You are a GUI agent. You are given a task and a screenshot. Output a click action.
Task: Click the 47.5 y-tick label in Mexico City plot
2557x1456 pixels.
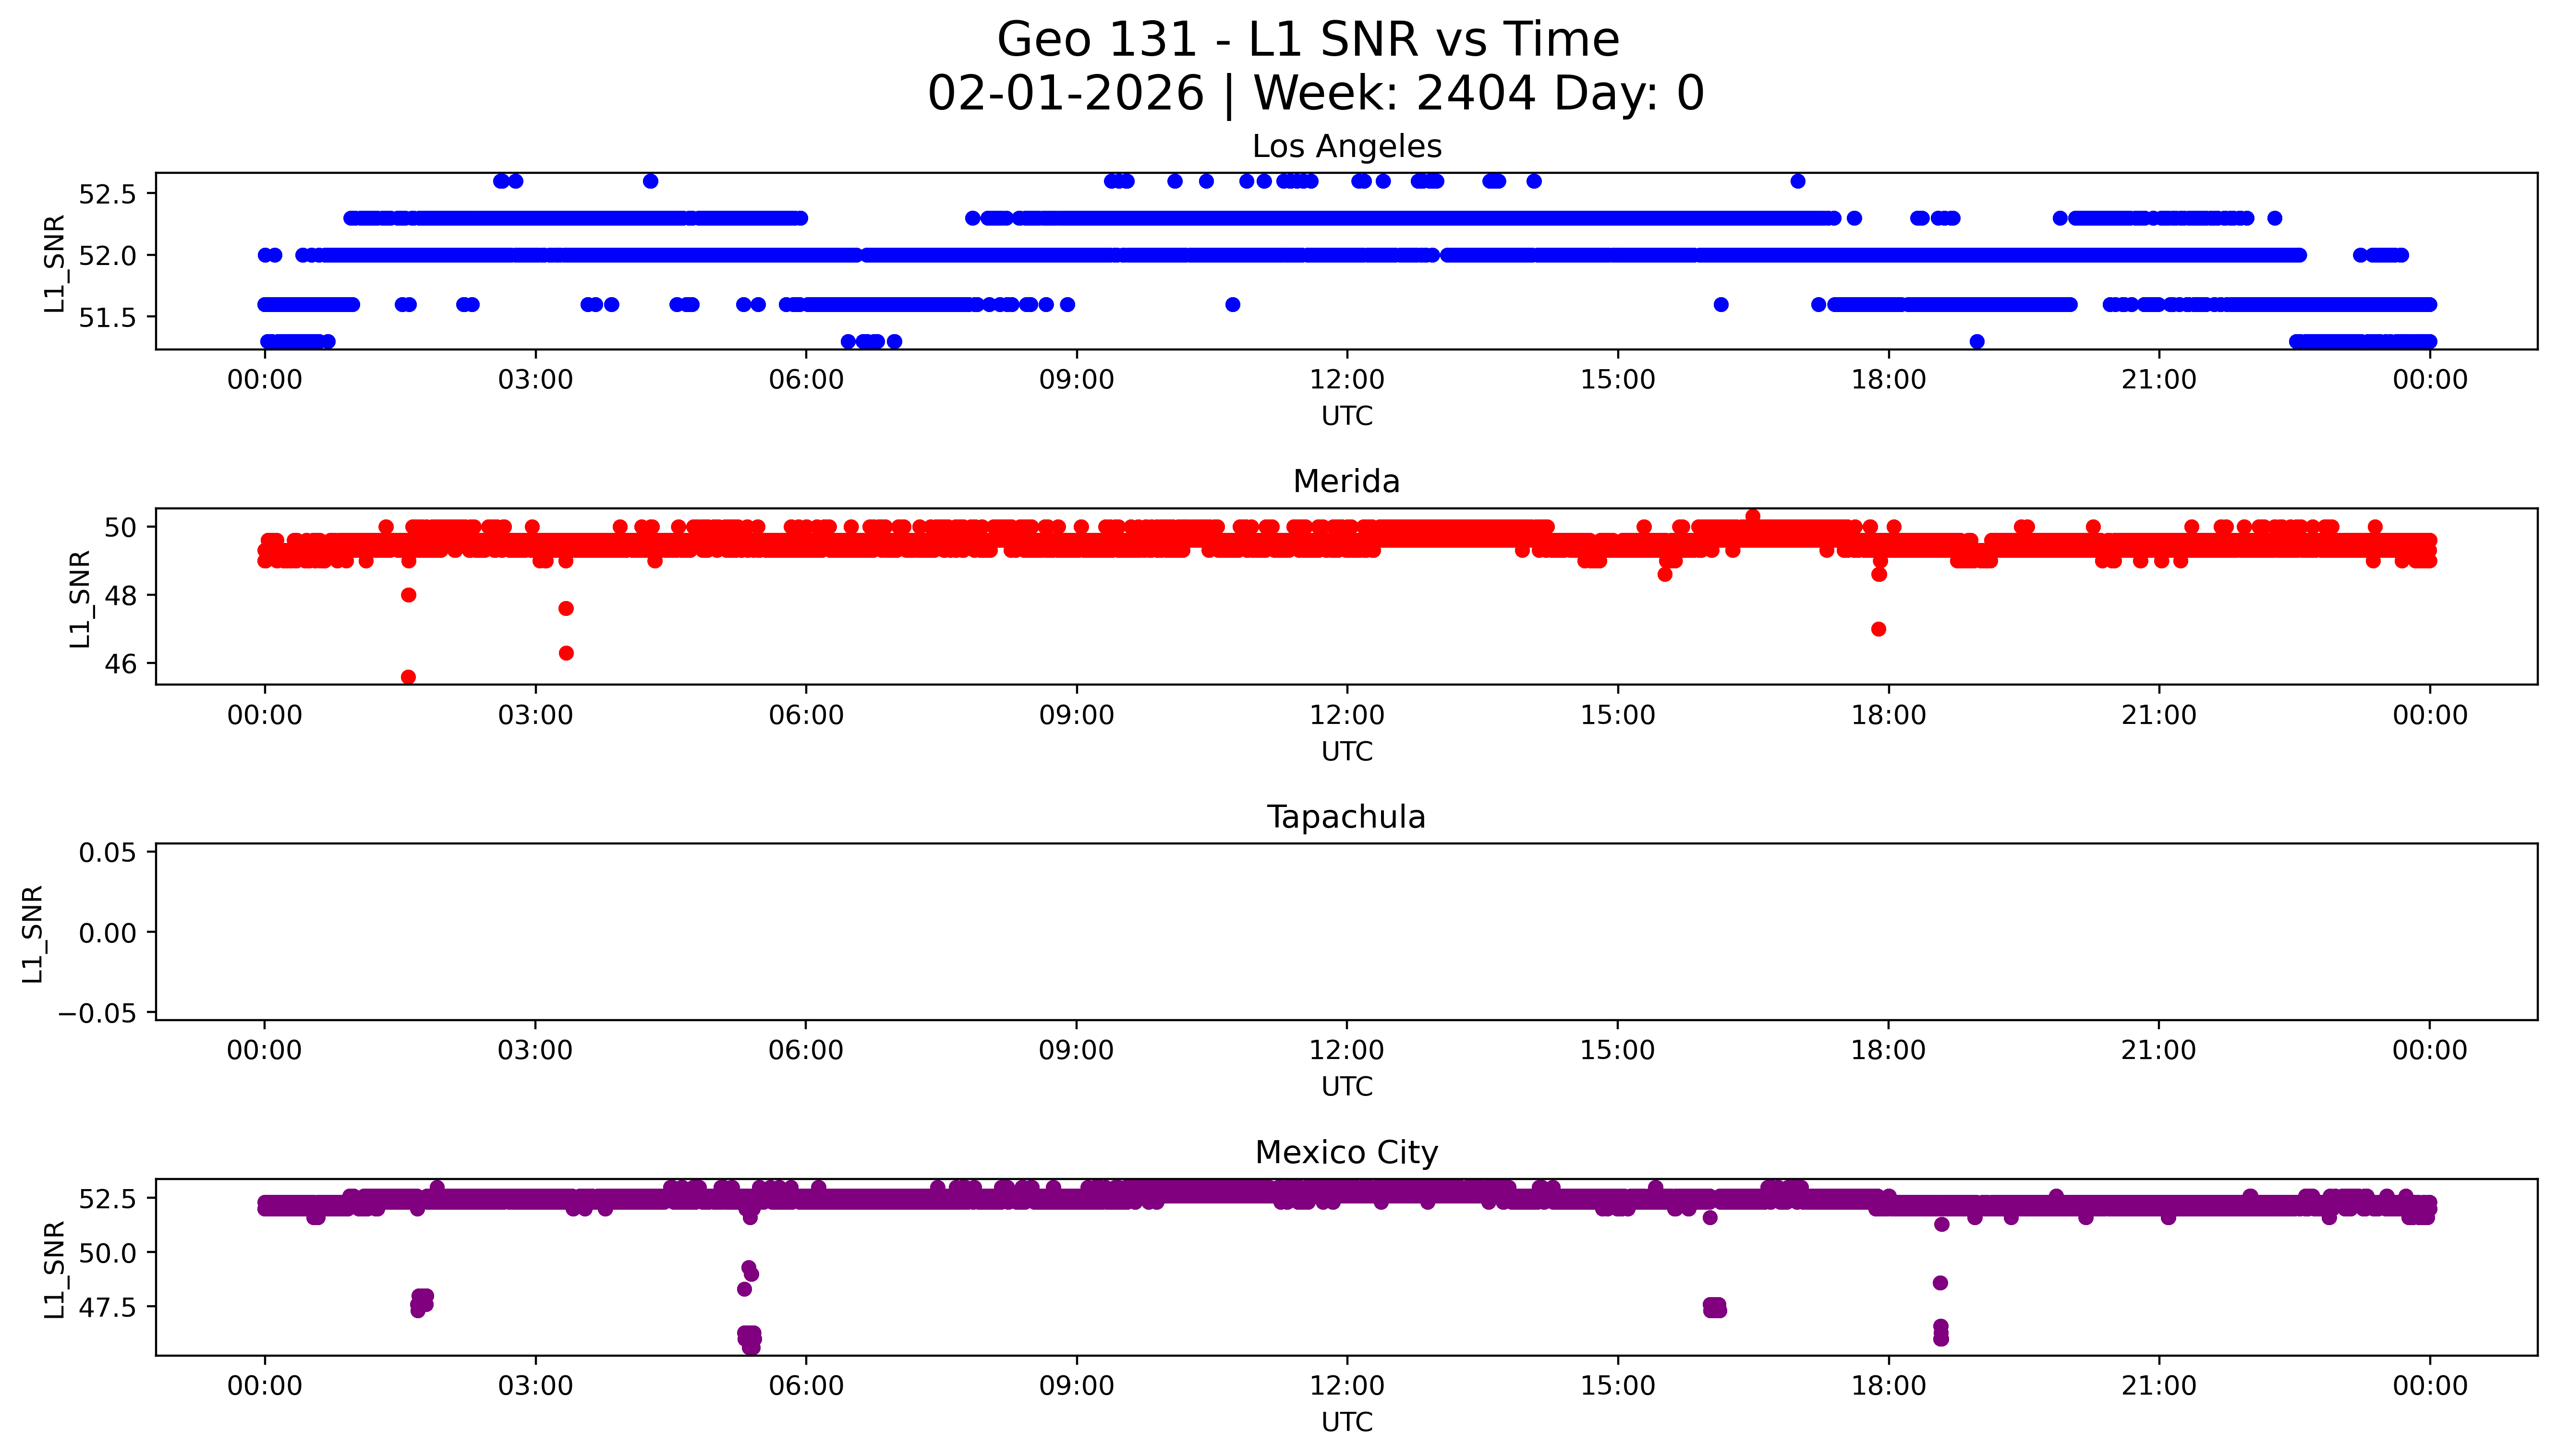107,1308
